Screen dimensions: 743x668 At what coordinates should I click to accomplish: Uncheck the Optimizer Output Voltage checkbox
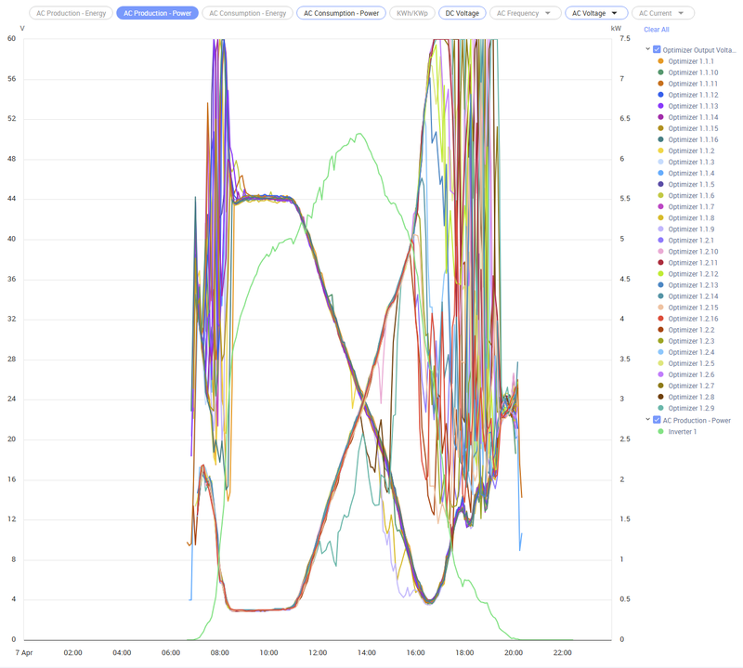coord(657,49)
